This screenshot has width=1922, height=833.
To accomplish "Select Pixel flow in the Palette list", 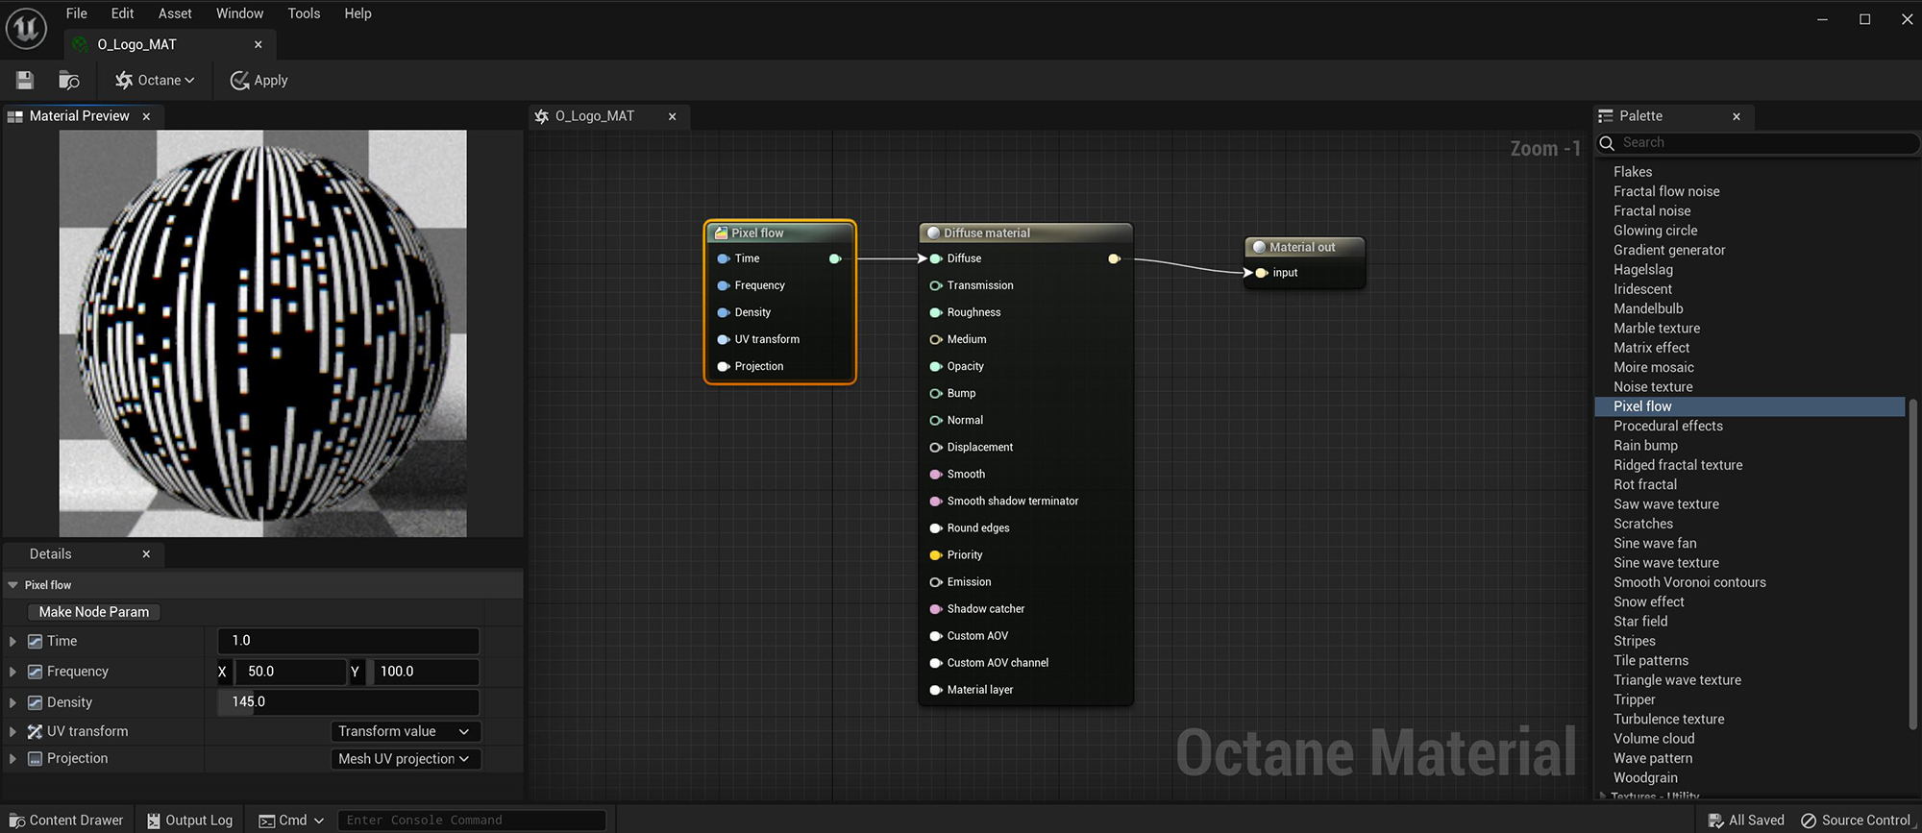I will (x=1749, y=406).
